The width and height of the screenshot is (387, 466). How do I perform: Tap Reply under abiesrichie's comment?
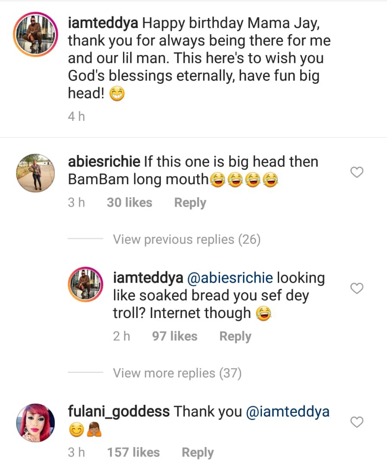pyautogui.click(x=190, y=202)
